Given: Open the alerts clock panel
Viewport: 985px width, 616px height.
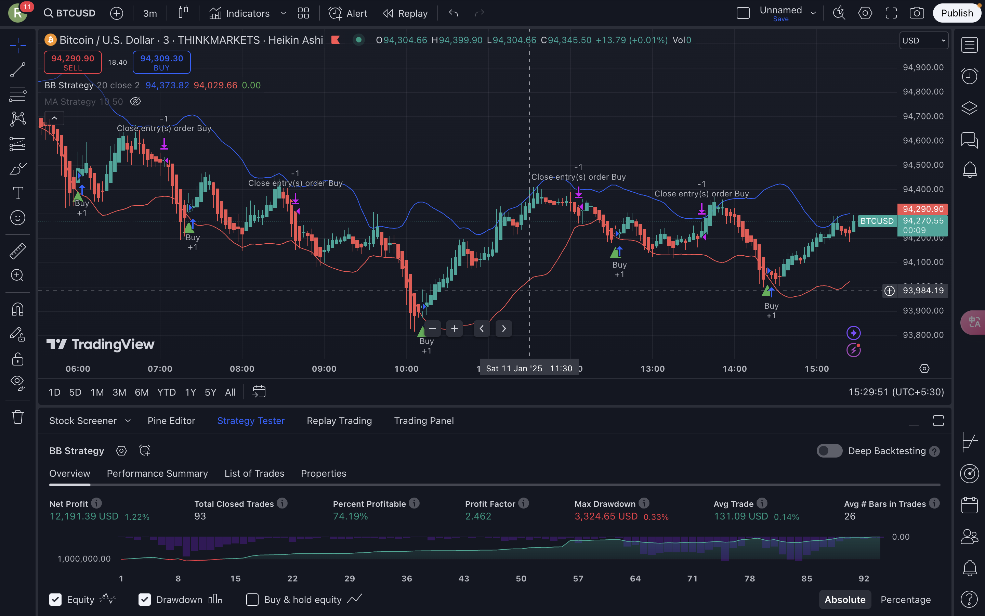Looking at the screenshot, I should click(x=970, y=76).
